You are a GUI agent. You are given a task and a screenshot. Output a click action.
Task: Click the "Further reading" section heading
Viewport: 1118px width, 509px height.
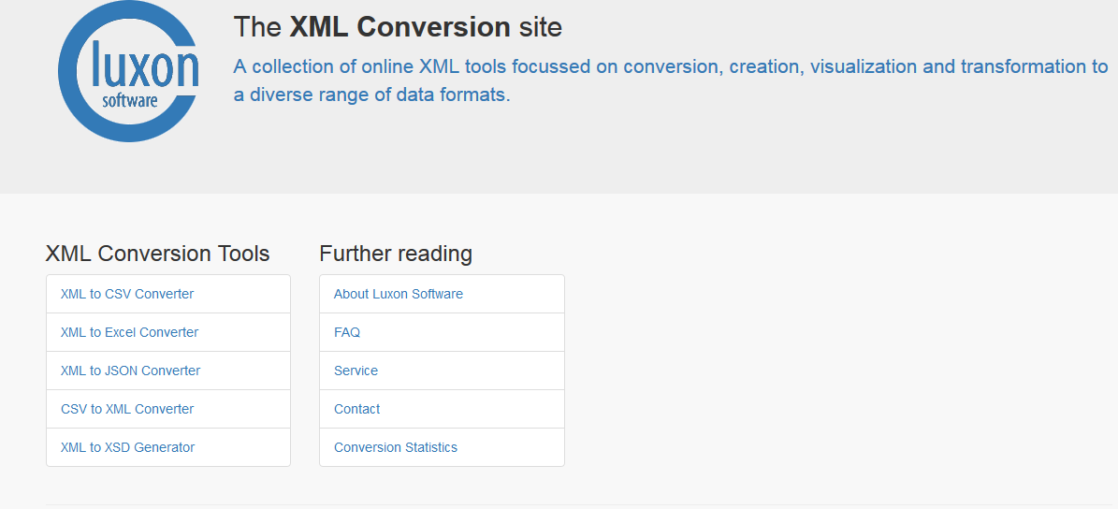396,253
